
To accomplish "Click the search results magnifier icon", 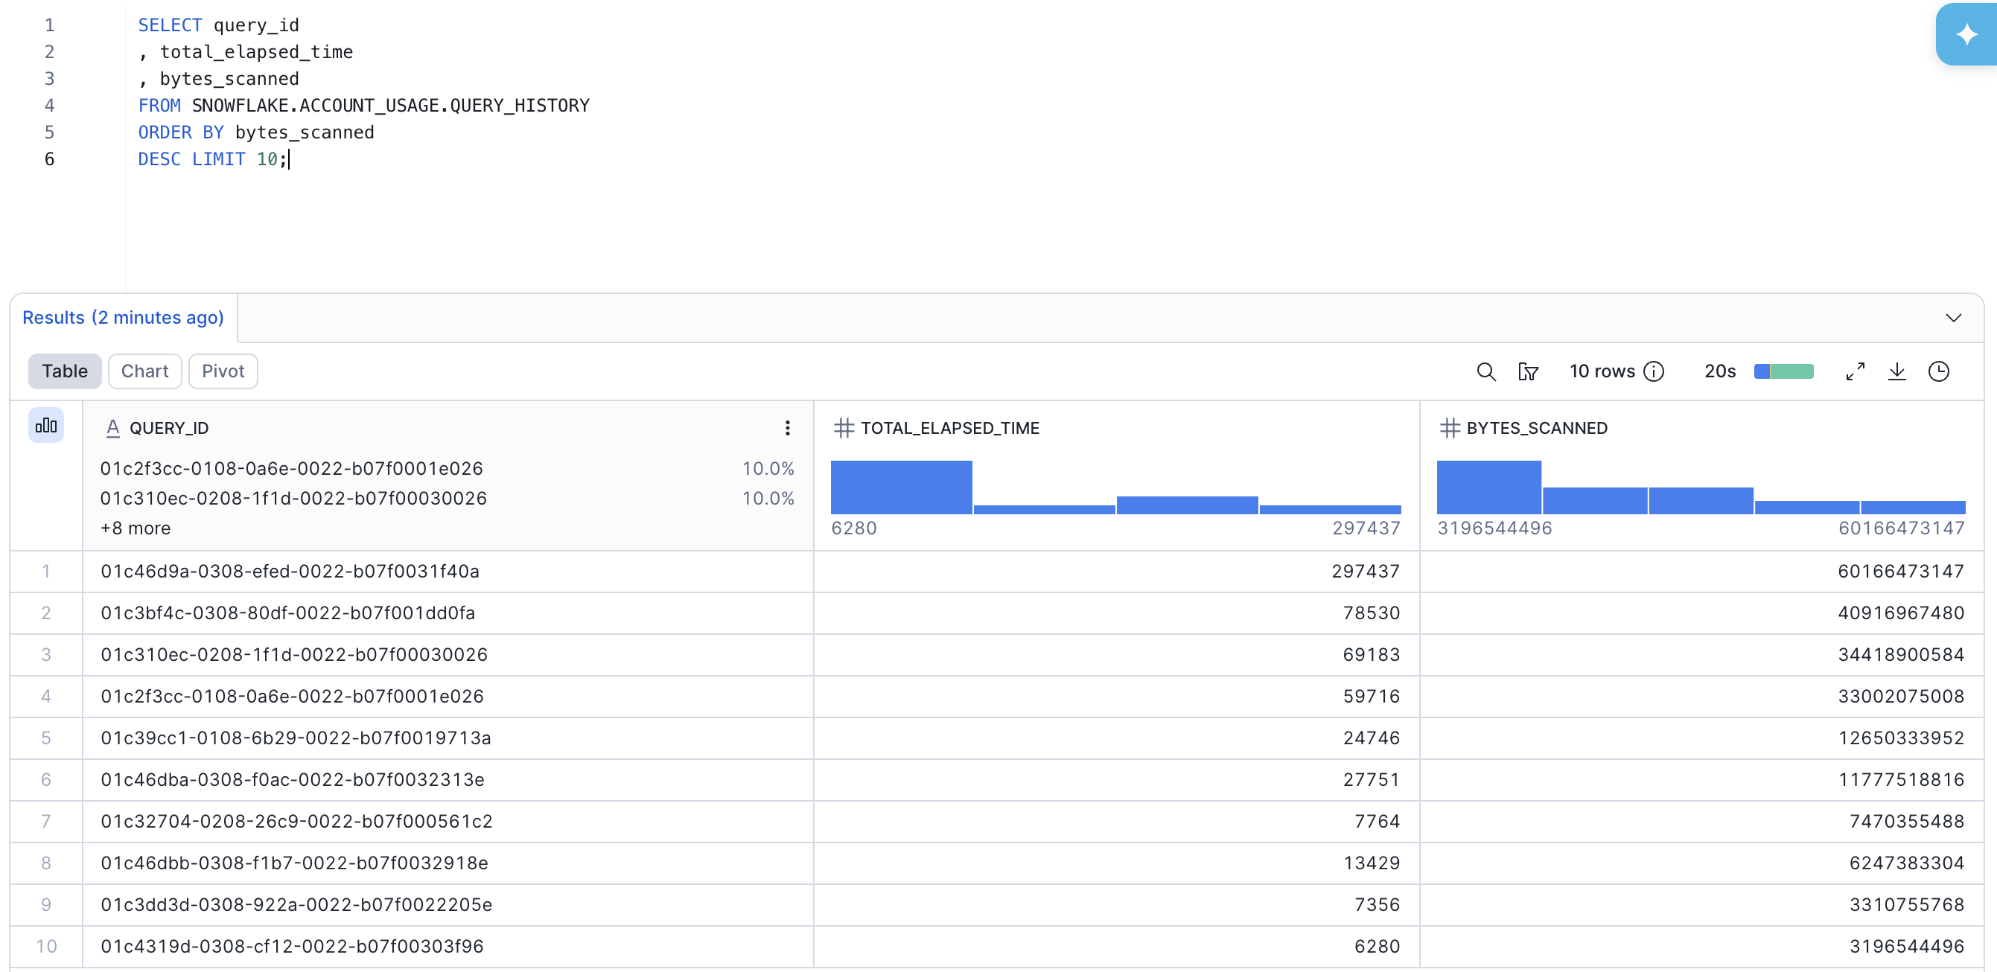I will coord(1485,371).
